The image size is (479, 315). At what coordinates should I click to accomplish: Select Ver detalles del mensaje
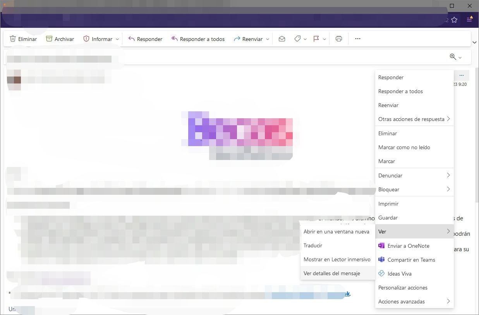click(x=338, y=273)
